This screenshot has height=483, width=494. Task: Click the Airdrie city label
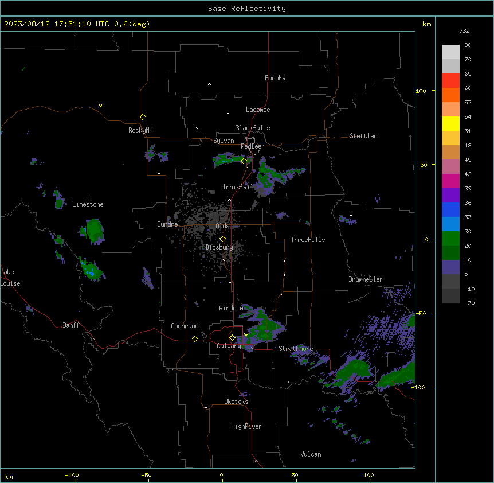coord(232,308)
